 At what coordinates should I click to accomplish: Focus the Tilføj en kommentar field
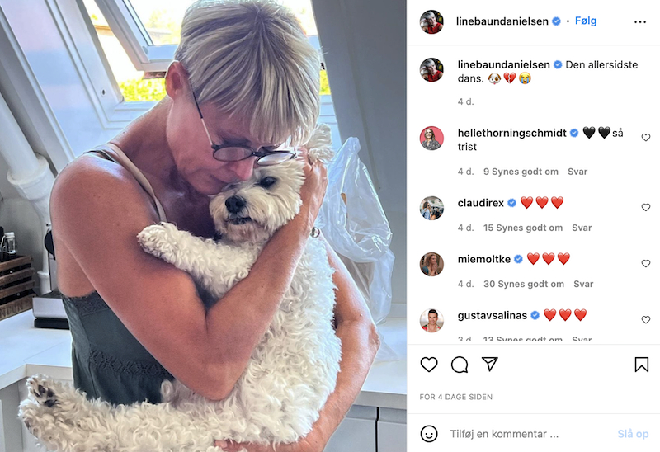(x=504, y=434)
